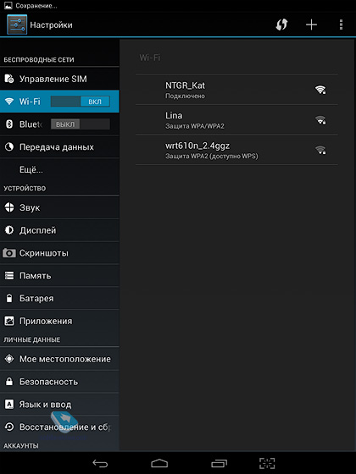Image resolution: width=356 pixels, height=474 pixels.
Task: Tap the screenshot capture icon in navigation bar
Action: (267, 463)
